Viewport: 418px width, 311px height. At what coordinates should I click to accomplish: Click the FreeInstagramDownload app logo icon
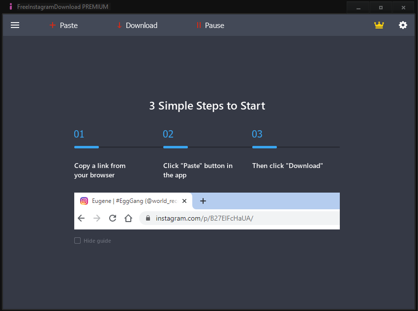click(x=11, y=7)
